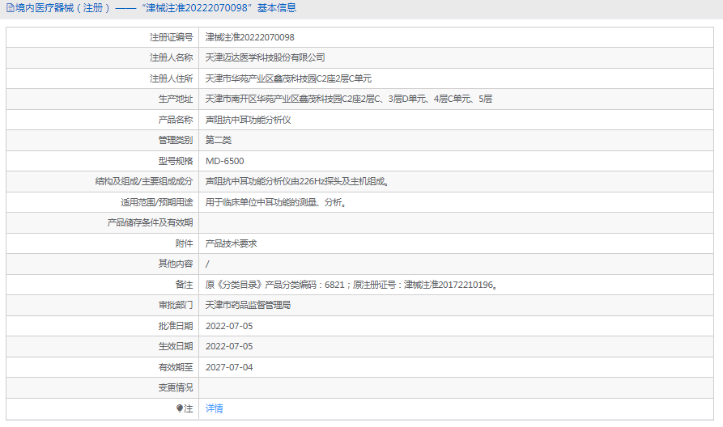Image resolution: width=723 pixels, height=427 pixels.
Task: Click the 注册人名称 label
Action: [171, 57]
